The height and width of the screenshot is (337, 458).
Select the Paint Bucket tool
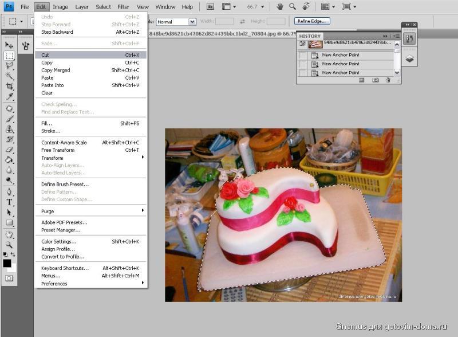pos(9,160)
